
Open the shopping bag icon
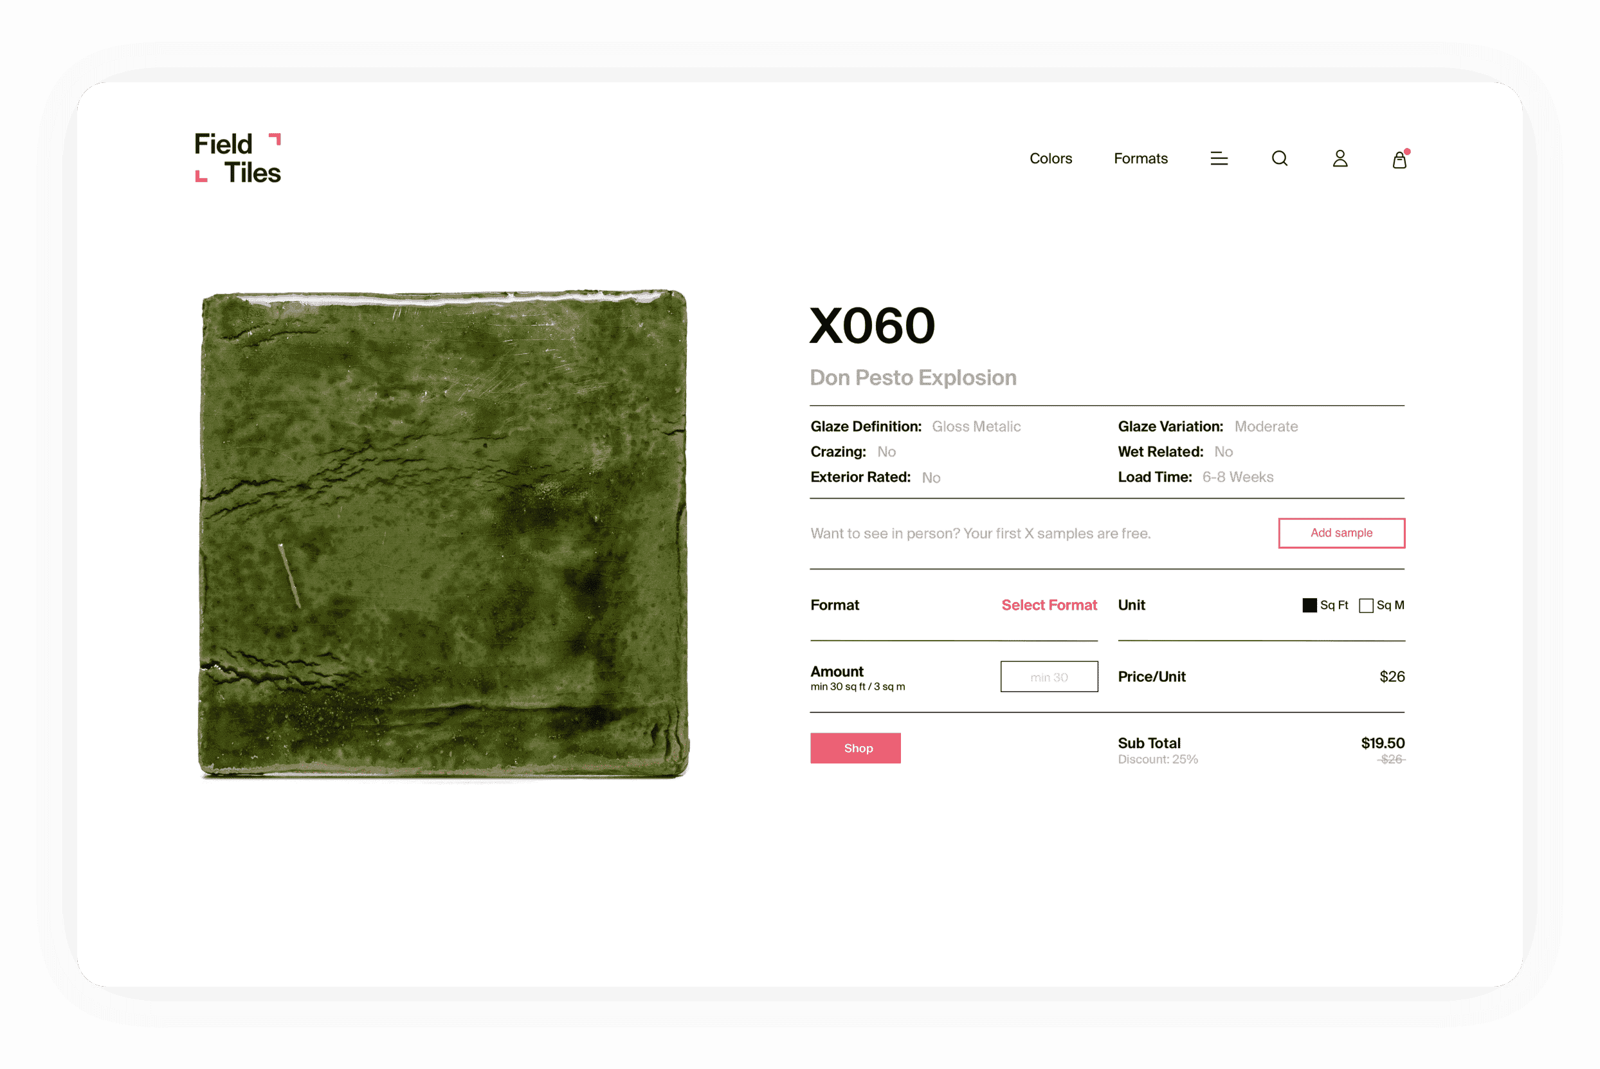tap(1399, 158)
